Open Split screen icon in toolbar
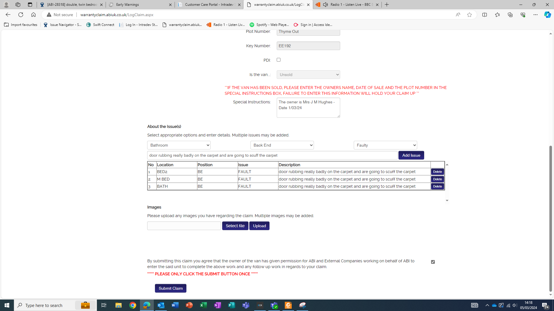The width and height of the screenshot is (554, 311). [x=484, y=15]
